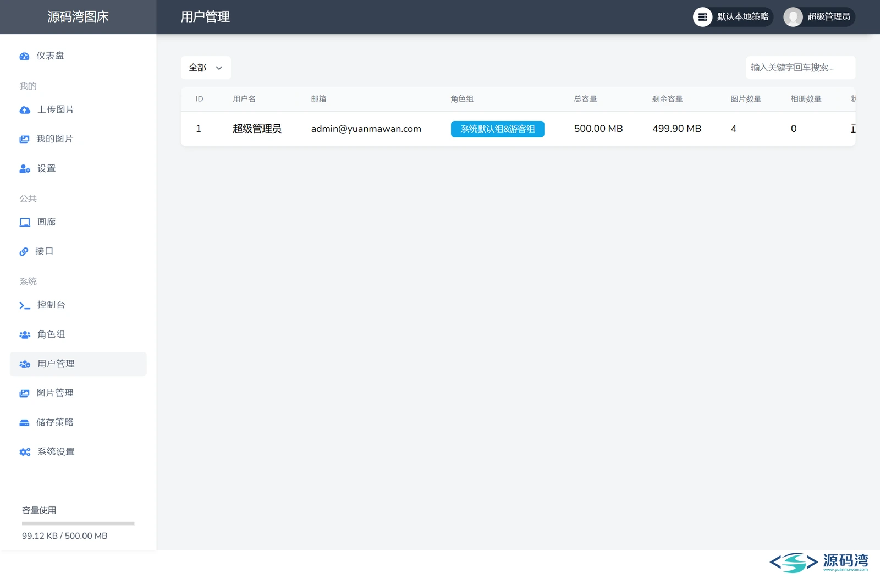The image size is (880, 584).
Task: Open the 系统设置 menu entry
Action: click(78, 452)
